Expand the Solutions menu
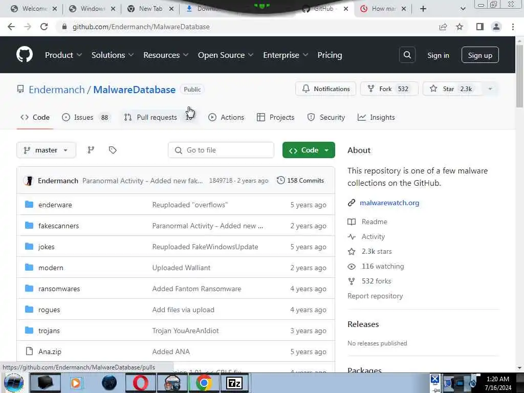 click(112, 55)
